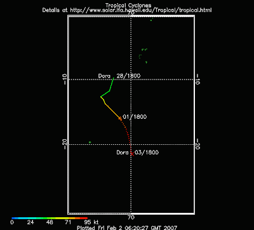Click the red end of wind-speed color bar
The image size is (254, 230).
point(84,218)
